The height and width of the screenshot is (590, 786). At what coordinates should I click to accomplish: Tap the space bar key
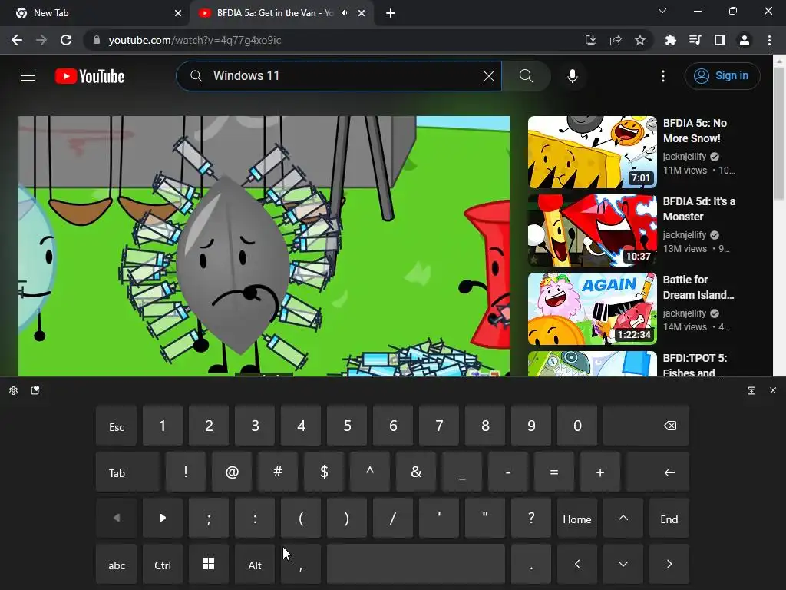click(x=415, y=565)
